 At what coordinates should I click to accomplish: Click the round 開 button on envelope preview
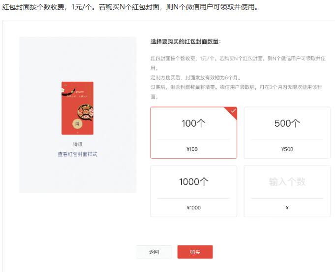[77, 124]
